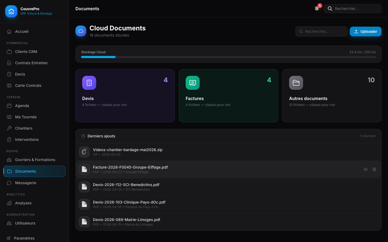Go to Chantiers
Image resolution: width=388 pixels, height=242 pixels.
click(34, 128)
